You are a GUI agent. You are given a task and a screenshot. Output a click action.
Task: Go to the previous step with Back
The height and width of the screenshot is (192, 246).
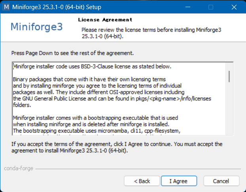coord(142,181)
